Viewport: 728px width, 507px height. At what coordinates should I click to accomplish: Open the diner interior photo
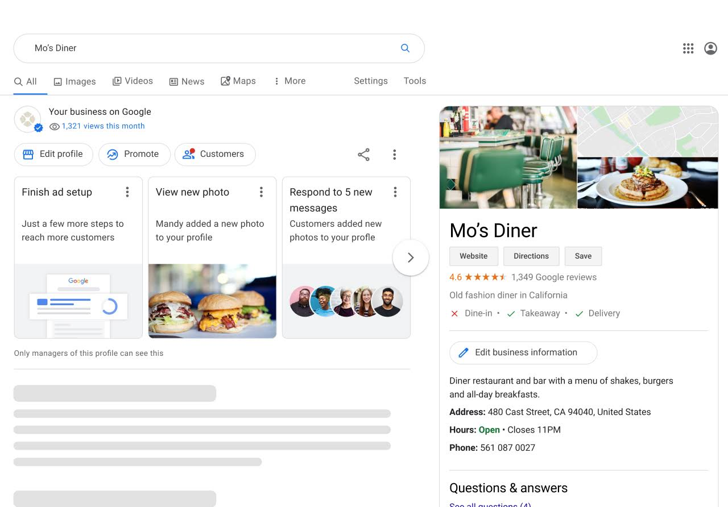point(508,157)
